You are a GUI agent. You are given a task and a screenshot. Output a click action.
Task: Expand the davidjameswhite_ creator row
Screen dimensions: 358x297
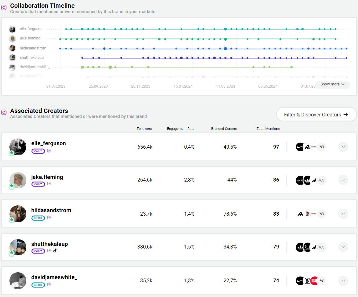343,281
